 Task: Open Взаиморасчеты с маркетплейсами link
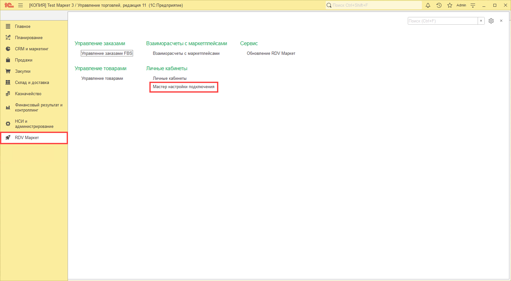(x=186, y=53)
